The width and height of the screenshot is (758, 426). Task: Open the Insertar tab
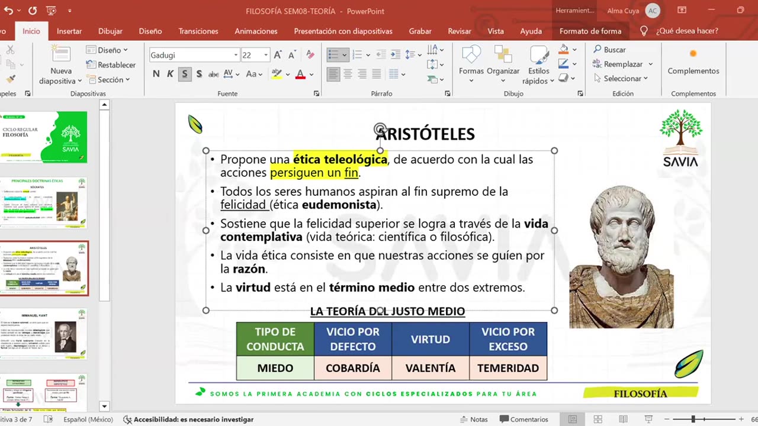(x=69, y=31)
